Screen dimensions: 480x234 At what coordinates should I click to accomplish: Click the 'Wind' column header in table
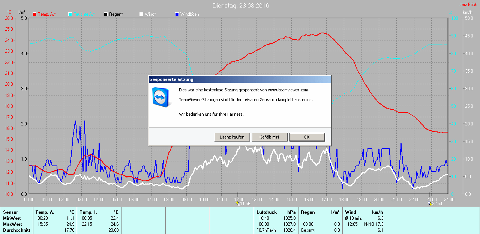coord(351,212)
